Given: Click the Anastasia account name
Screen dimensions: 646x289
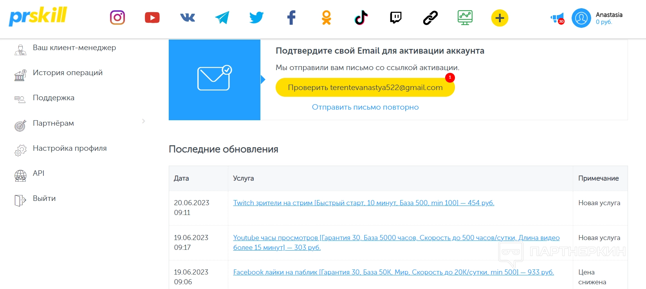Looking at the screenshot, I should click(609, 14).
